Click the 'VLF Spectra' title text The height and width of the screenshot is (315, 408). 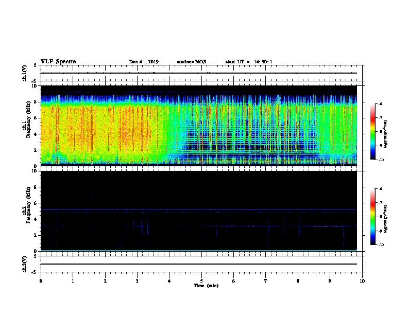[58, 62]
